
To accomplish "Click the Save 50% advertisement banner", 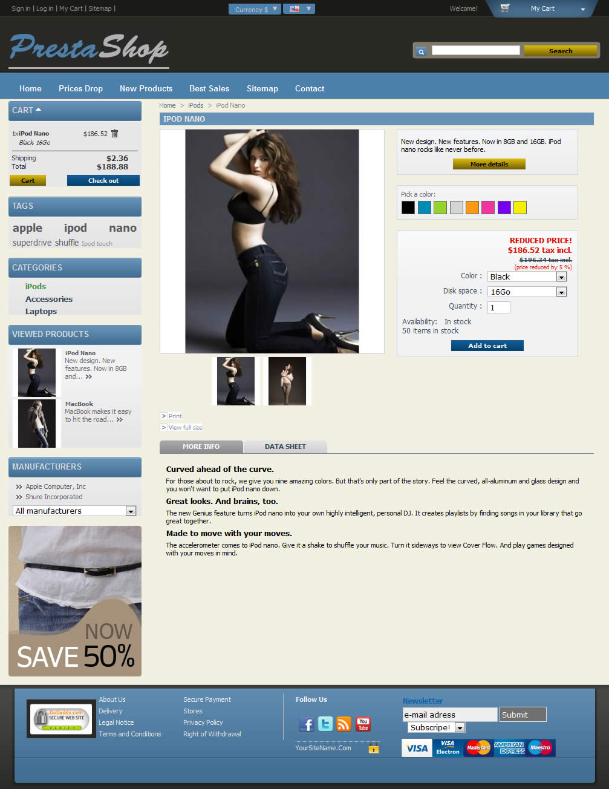I will click(x=75, y=601).
